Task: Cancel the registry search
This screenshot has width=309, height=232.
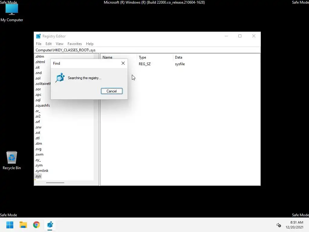Action: [x=112, y=91]
